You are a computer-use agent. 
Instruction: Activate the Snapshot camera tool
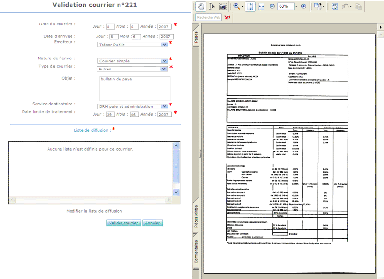click(x=222, y=7)
